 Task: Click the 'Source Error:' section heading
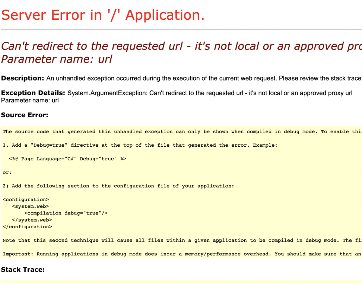coord(25,115)
